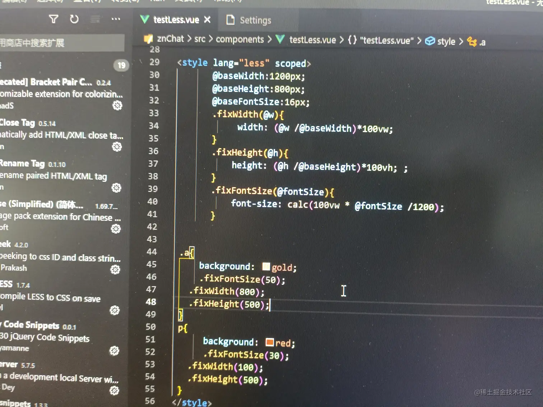Screen dimensions: 543x407
Task: Click the .fixWidth(800); line
Action: coord(227,292)
